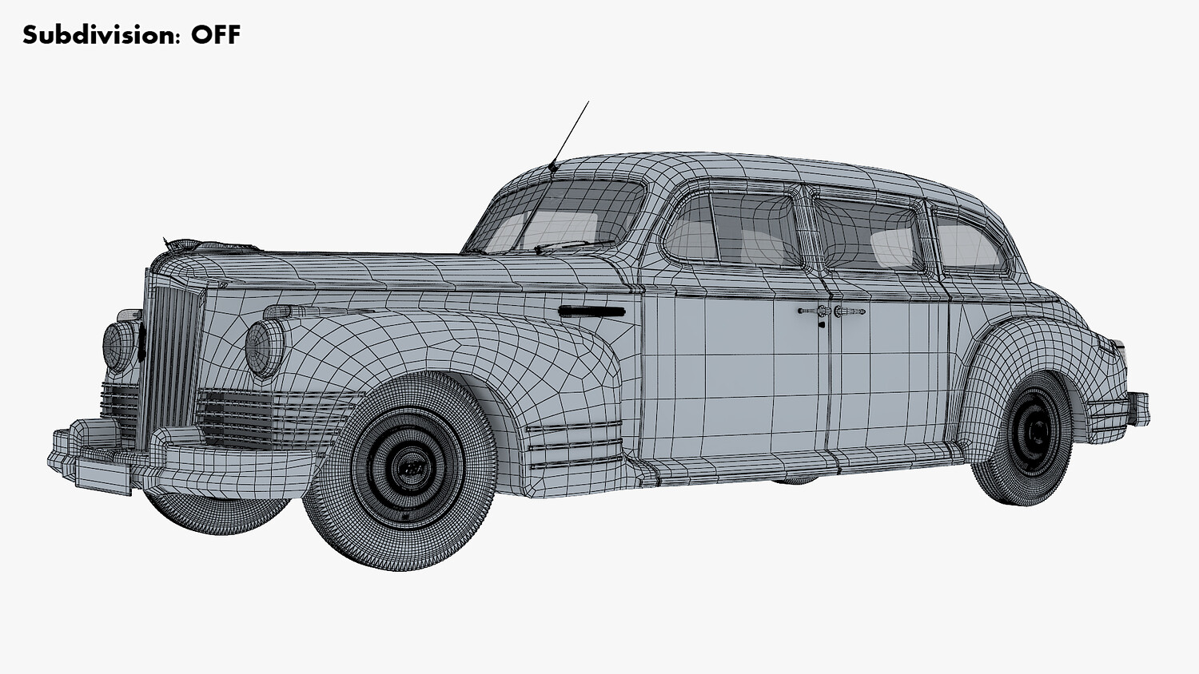
Task: Click the 'Subdivision: OFF' label text
Action: 131,35
